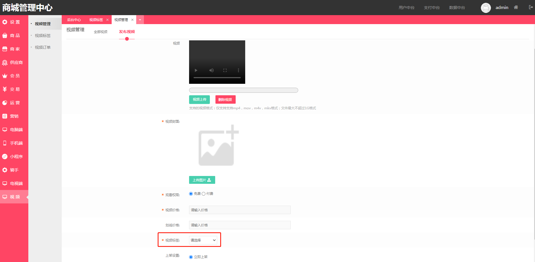Click the video upload progress bar

tap(244, 90)
